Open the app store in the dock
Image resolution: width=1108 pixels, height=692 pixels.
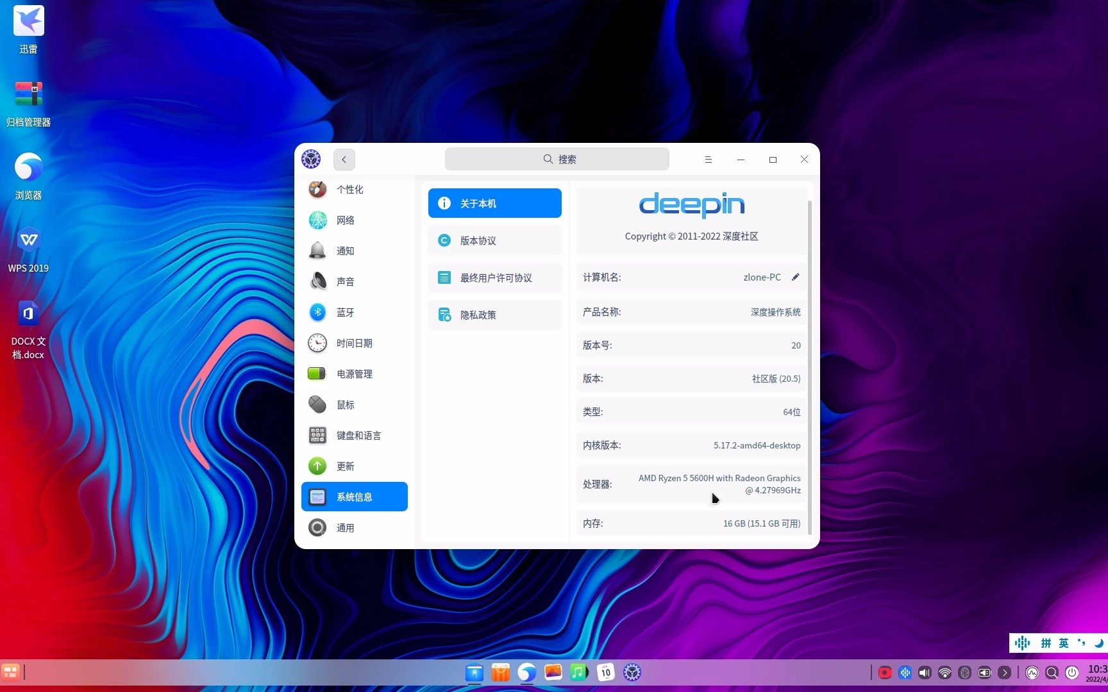point(501,672)
